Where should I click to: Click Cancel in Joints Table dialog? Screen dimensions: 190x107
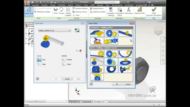pyautogui.click(x=128, y=84)
